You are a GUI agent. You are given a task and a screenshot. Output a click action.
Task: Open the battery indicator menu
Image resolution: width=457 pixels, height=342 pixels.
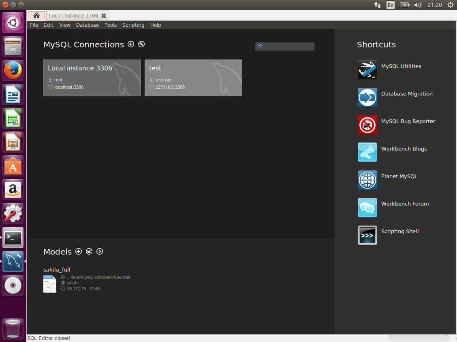point(405,5)
